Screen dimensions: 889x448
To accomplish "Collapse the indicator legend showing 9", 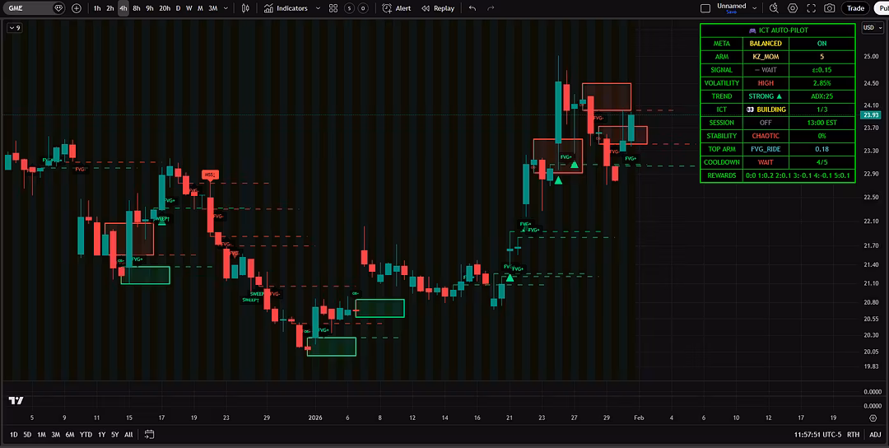I will tap(14, 27).
